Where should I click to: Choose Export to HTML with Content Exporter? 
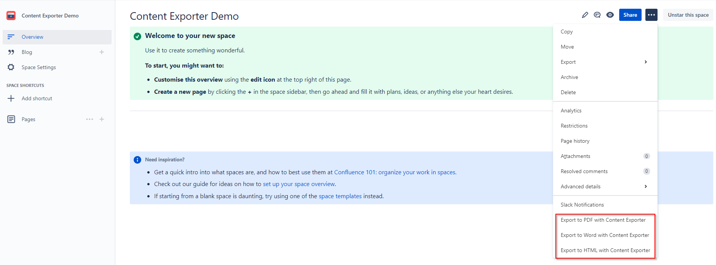point(605,250)
